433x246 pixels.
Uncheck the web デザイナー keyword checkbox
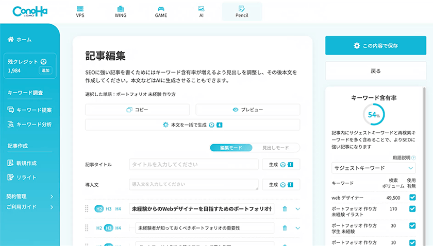[x=412, y=198]
